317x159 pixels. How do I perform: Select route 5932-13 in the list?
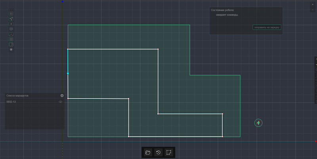pyautogui.click(x=34, y=102)
